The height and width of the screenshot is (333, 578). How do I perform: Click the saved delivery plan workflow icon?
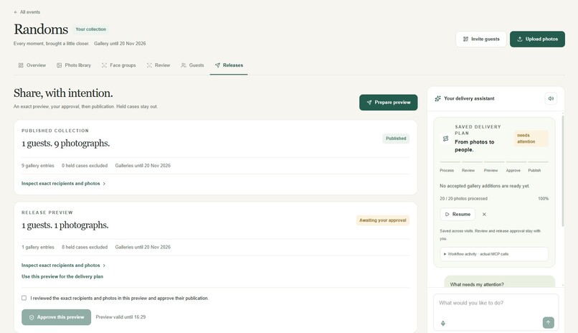click(x=445, y=139)
